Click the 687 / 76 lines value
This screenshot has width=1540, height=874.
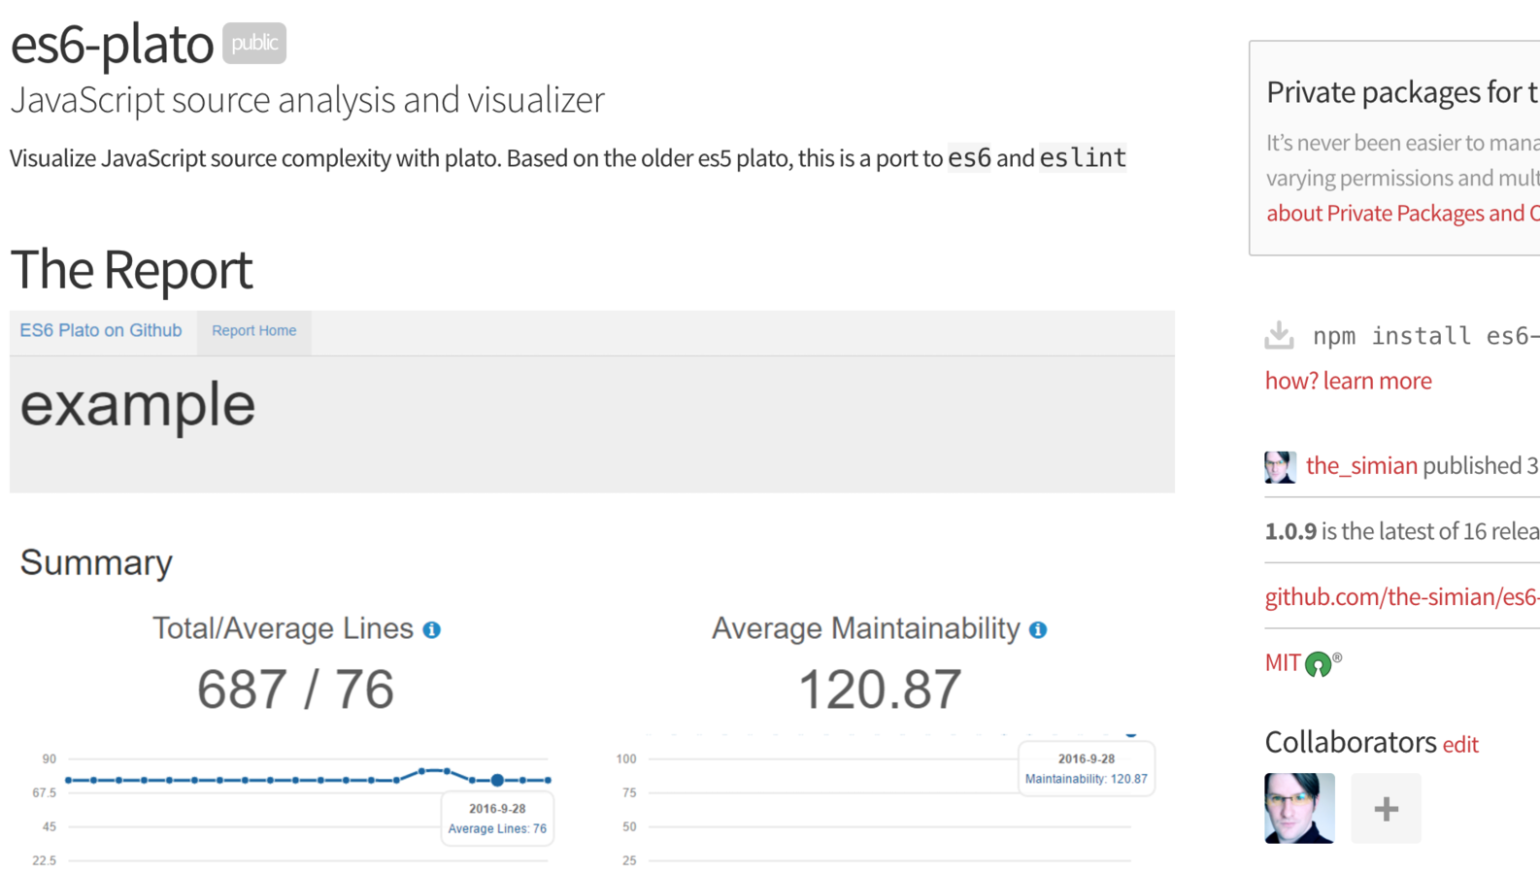tap(295, 689)
